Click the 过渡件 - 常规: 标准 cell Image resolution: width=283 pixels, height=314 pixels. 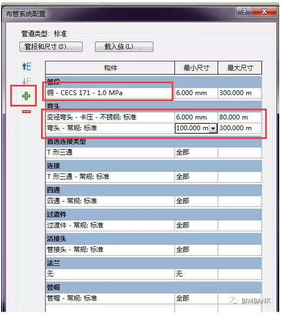110,225
